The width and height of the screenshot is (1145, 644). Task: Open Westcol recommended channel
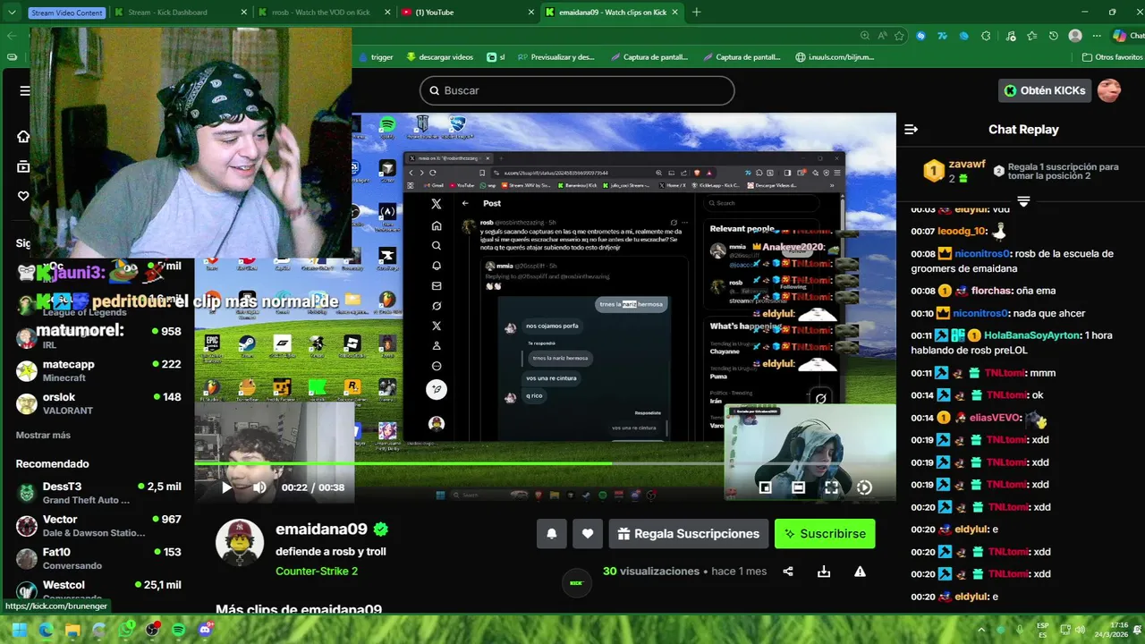point(98,590)
